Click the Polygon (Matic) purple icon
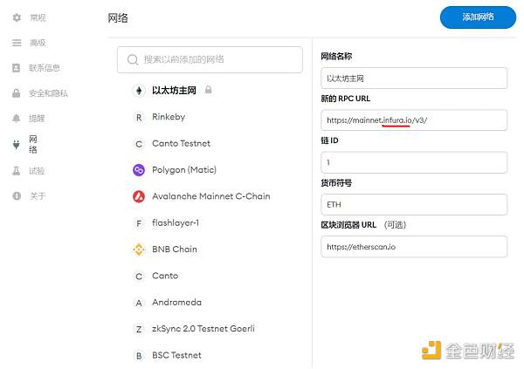The image size is (524, 369). 138,170
